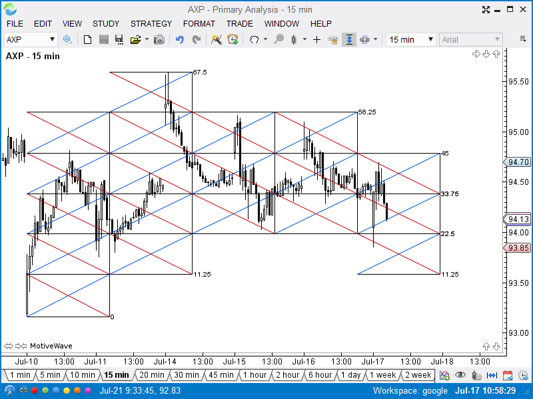Open the FORMAT menu
The image size is (533, 399).
pos(199,24)
